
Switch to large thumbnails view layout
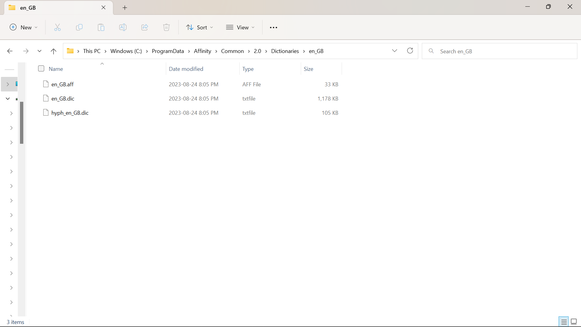(x=574, y=322)
